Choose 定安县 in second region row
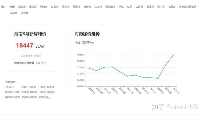The width and height of the screenshot is (203, 115). pyautogui.click(x=24, y=13)
